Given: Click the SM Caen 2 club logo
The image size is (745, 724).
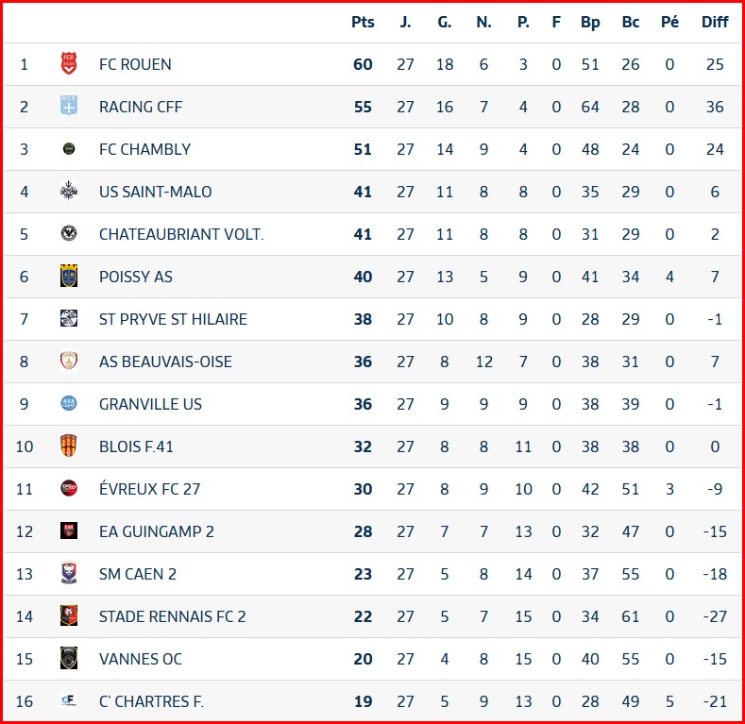Looking at the screenshot, I should click(68, 574).
